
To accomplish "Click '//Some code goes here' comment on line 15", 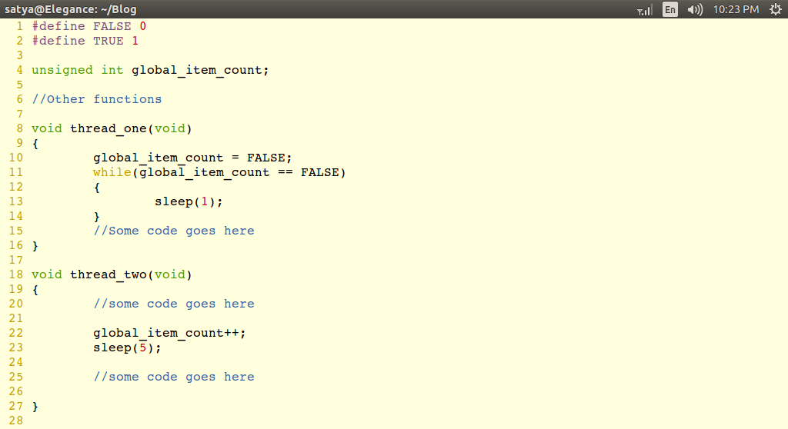I will (x=173, y=231).
